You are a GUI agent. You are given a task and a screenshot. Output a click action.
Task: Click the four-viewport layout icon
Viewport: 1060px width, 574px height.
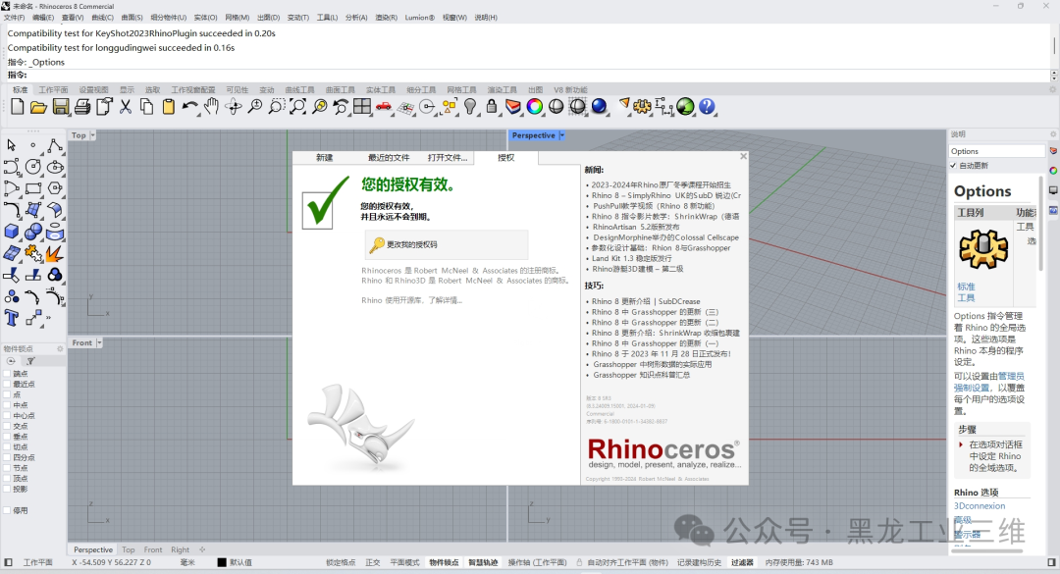tap(362, 107)
